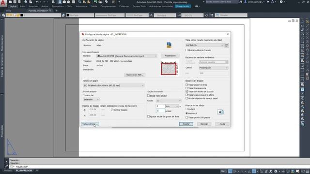Click the grid display icon in status bar
Screen dimensions: 310x174
pos(230,171)
